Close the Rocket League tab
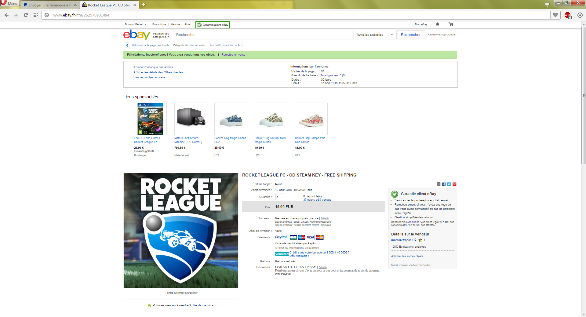The height and width of the screenshot is (317, 586). coord(135,5)
